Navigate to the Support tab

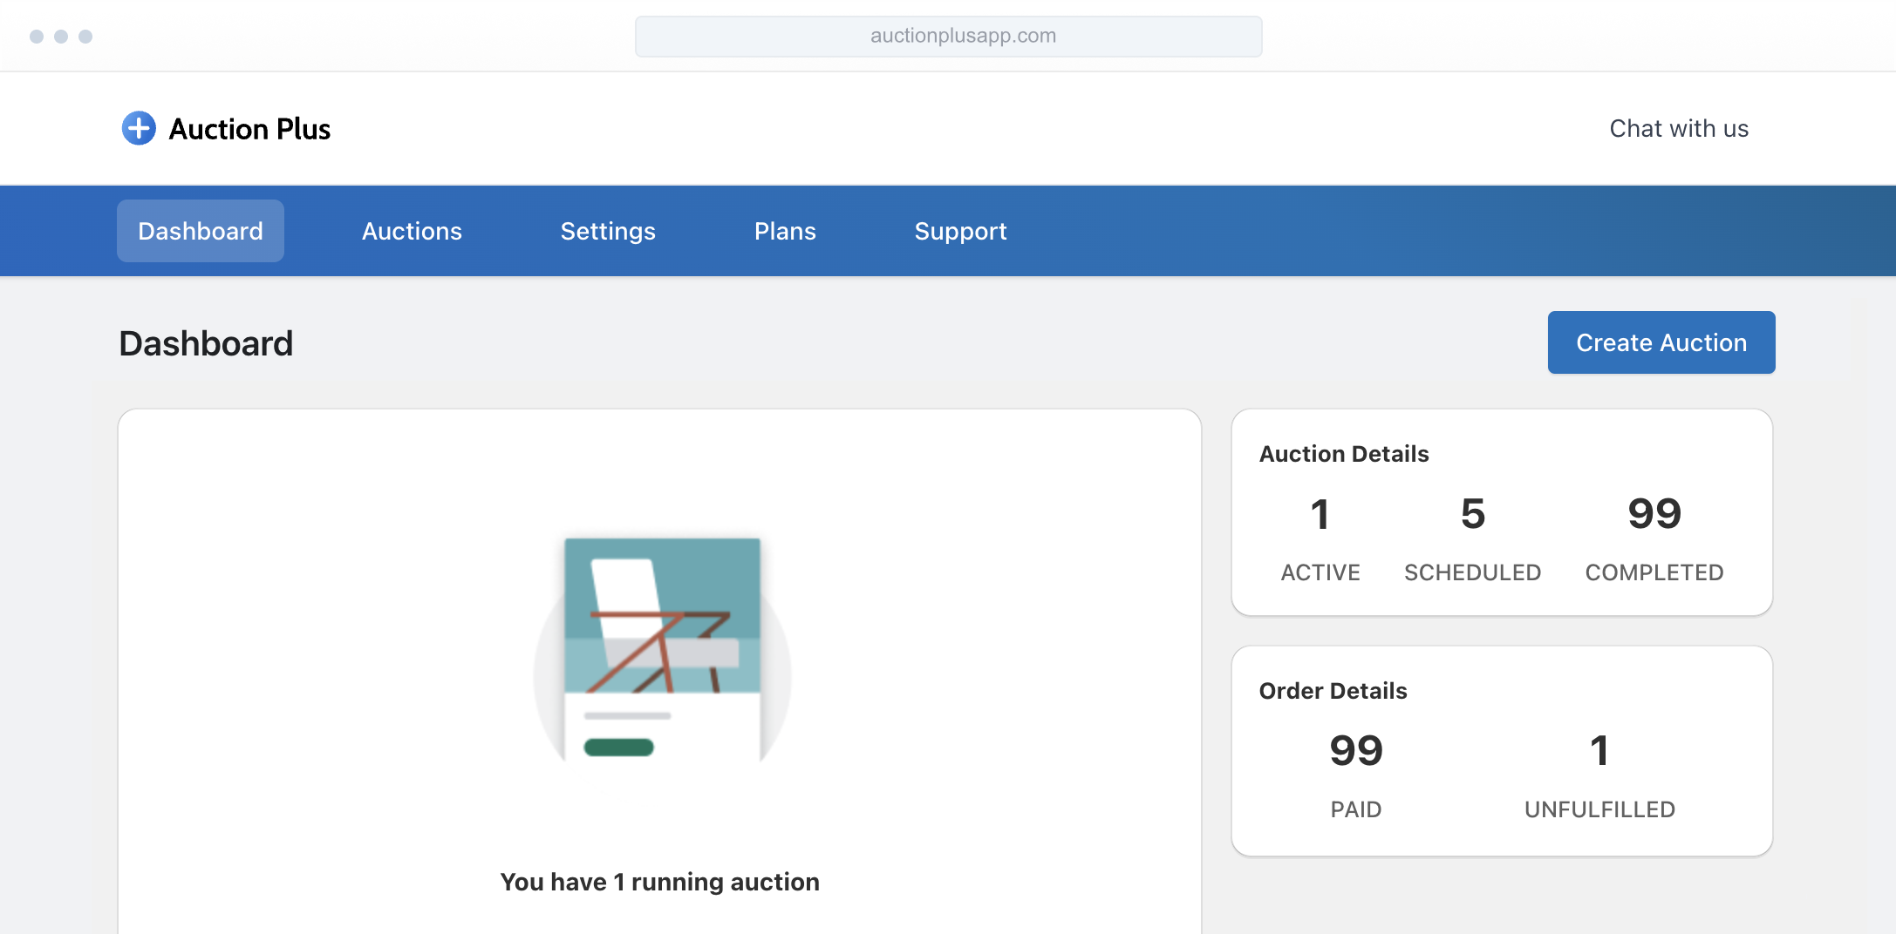(960, 231)
